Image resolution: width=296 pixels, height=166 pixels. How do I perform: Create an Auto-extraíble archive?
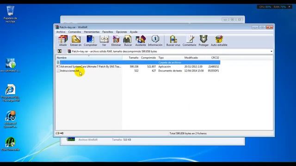219,41
